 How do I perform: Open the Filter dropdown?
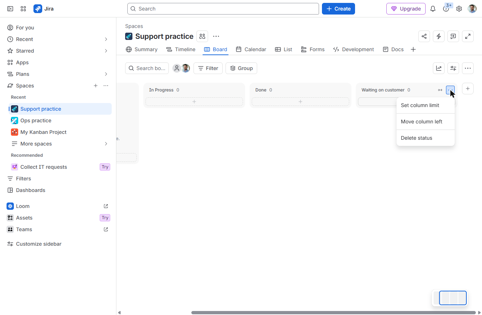click(x=208, y=68)
